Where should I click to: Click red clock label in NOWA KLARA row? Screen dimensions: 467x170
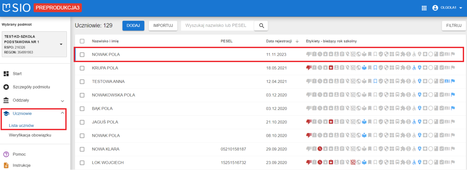tap(320, 149)
